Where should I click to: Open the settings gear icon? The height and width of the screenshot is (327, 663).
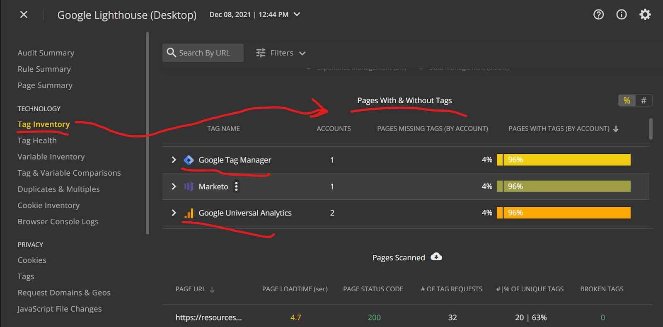point(645,15)
